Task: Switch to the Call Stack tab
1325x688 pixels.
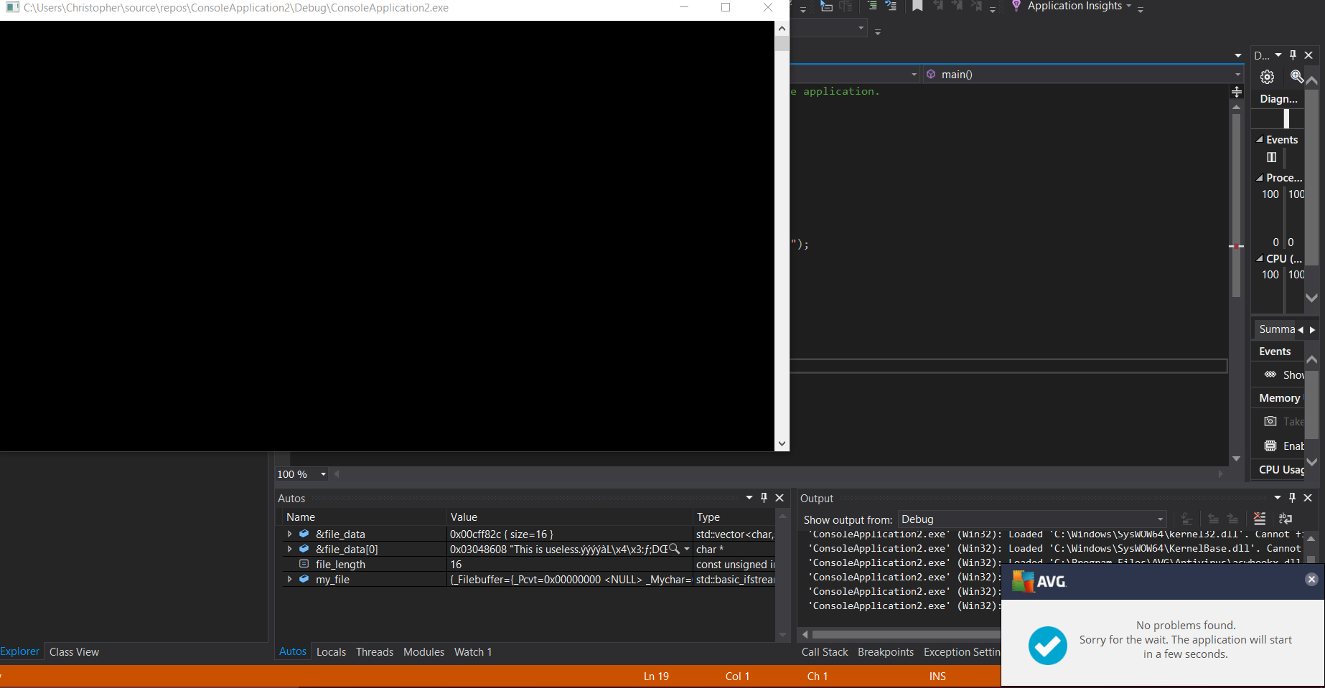Action: 824,652
